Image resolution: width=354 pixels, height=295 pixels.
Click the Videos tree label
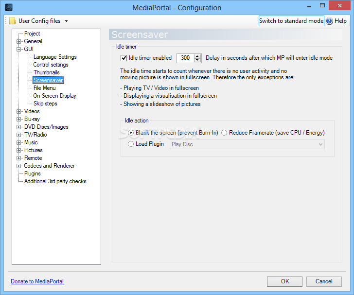32,111
